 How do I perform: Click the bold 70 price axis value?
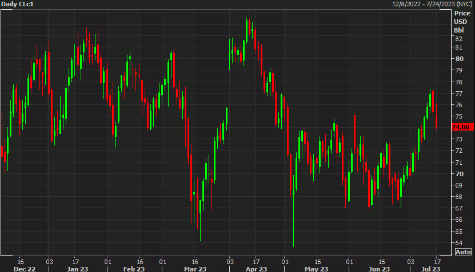459,174
